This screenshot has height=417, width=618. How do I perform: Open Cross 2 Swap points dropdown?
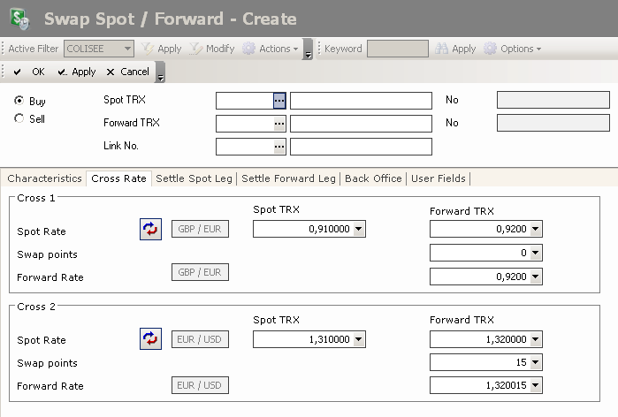tap(534, 362)
